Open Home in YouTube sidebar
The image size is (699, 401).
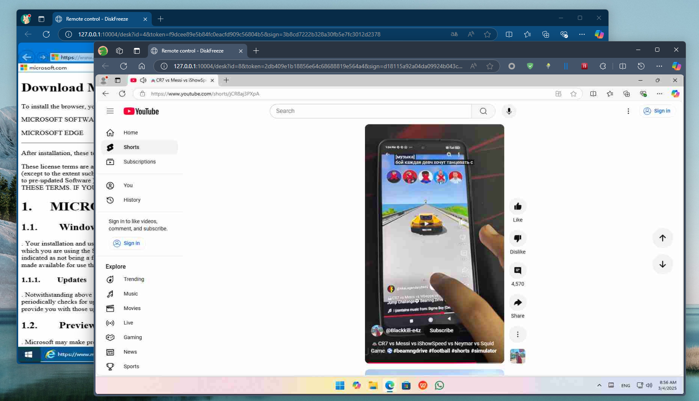(x=140, y=133)
